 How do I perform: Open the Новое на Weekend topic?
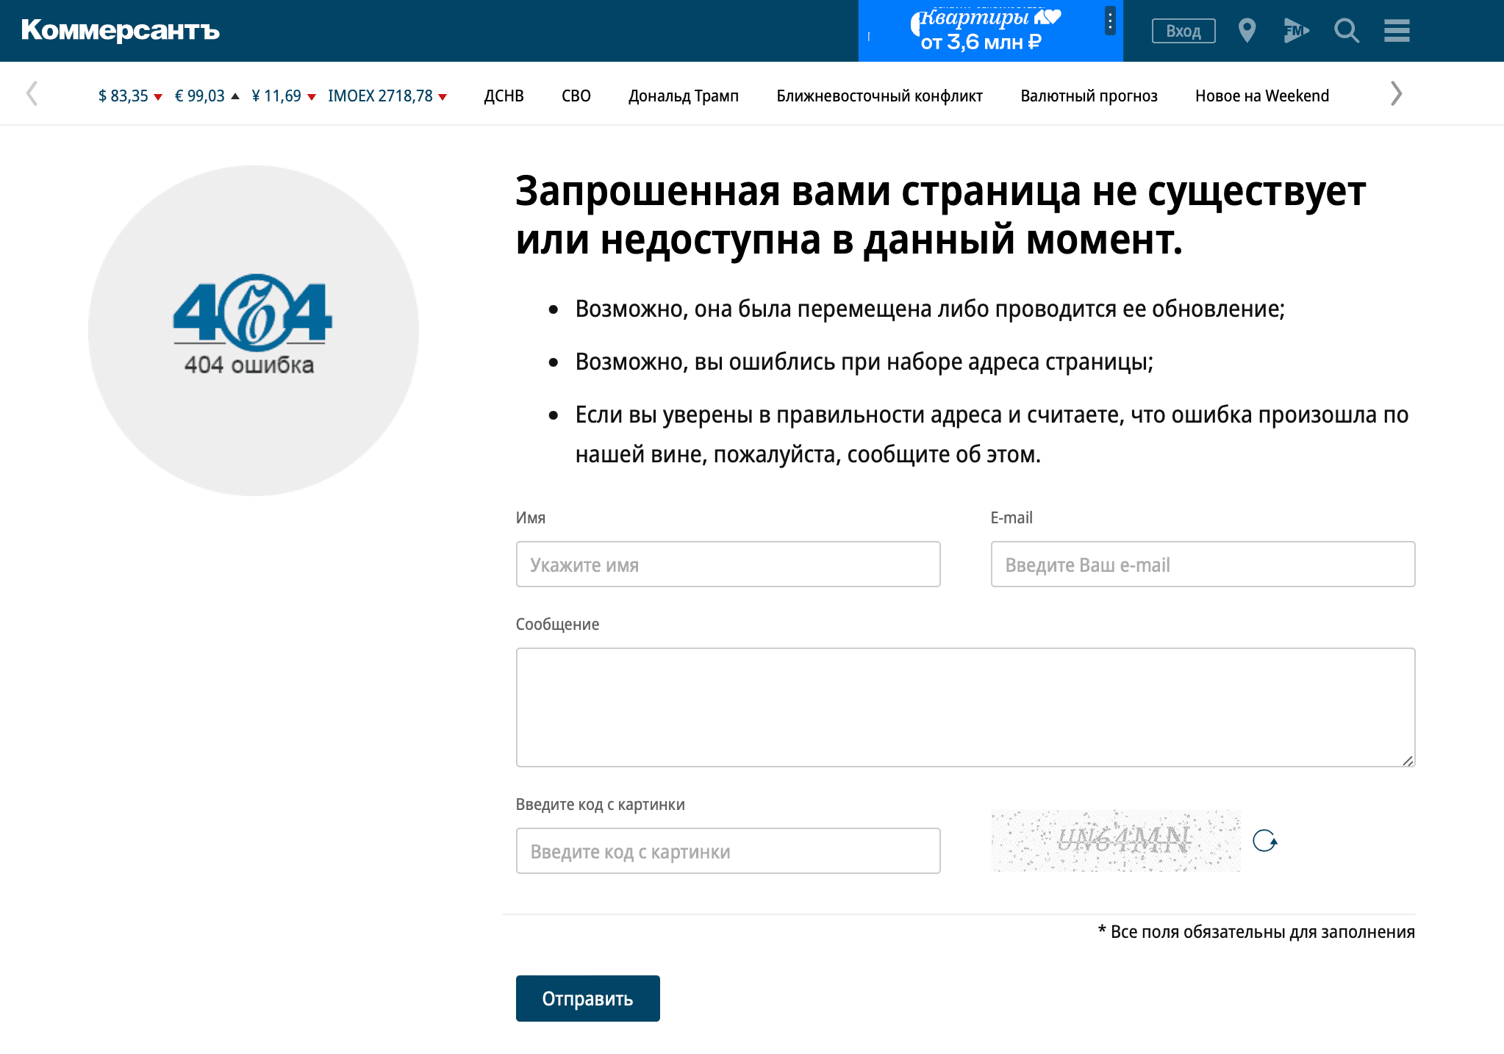[x=1261, y=96]
